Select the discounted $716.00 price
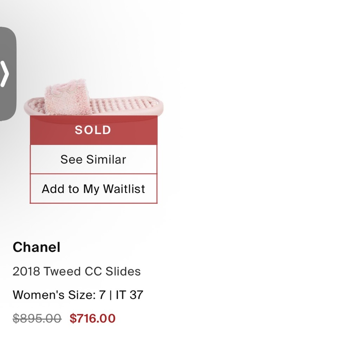Screen dimensions: 360x360 92,318
